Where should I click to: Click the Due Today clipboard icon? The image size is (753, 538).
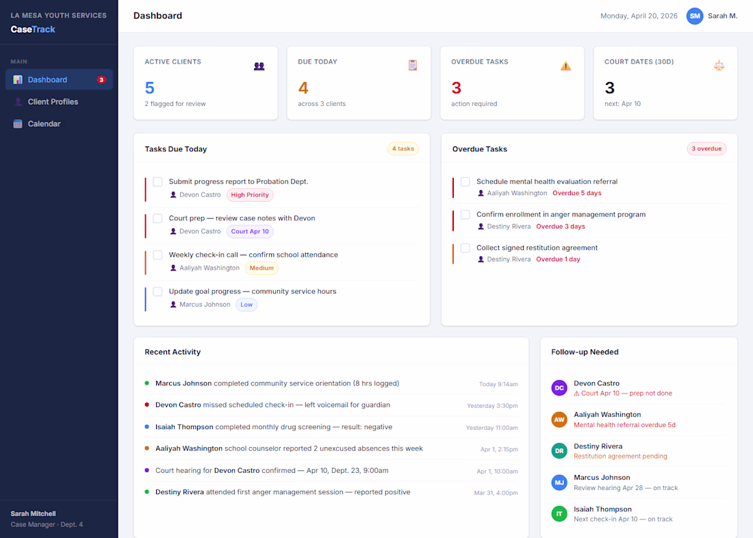413,65
